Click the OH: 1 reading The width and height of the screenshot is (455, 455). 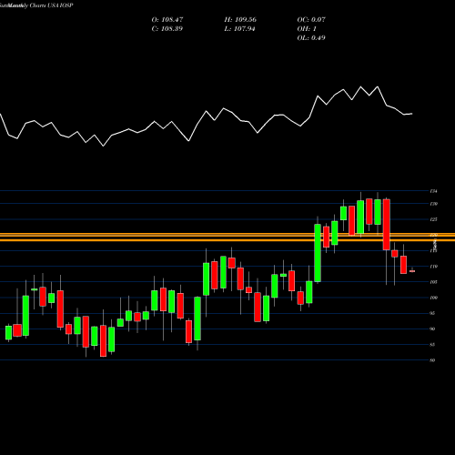307,29
